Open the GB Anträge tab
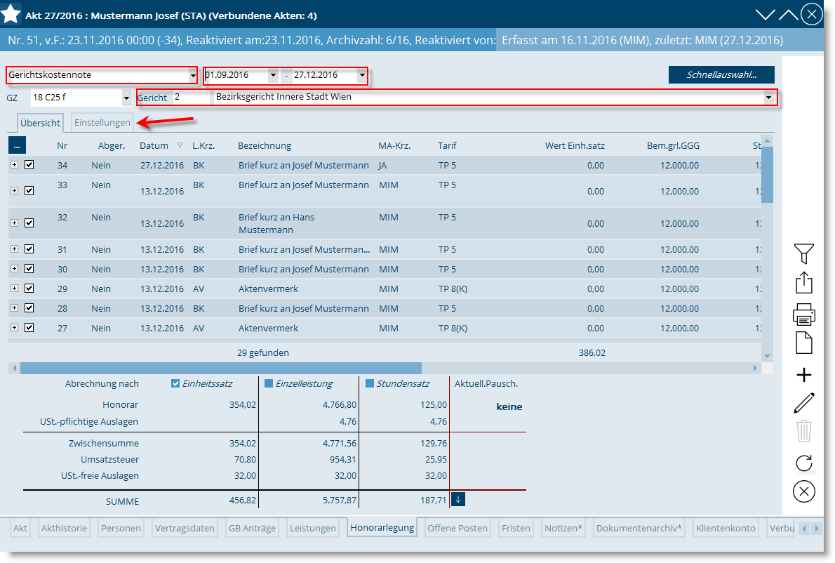 point(253,529)
